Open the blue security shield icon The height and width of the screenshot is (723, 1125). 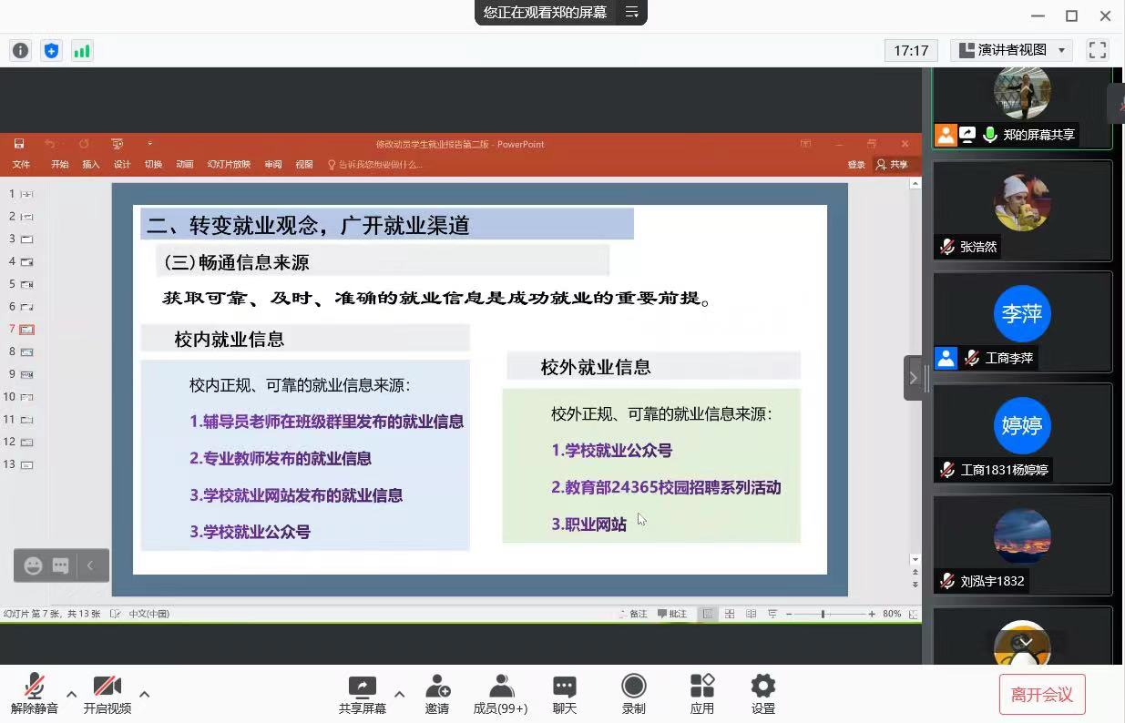(x=51, y=51)
